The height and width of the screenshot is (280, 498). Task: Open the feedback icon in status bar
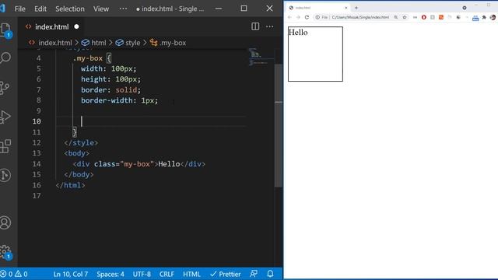coord(254,274)
